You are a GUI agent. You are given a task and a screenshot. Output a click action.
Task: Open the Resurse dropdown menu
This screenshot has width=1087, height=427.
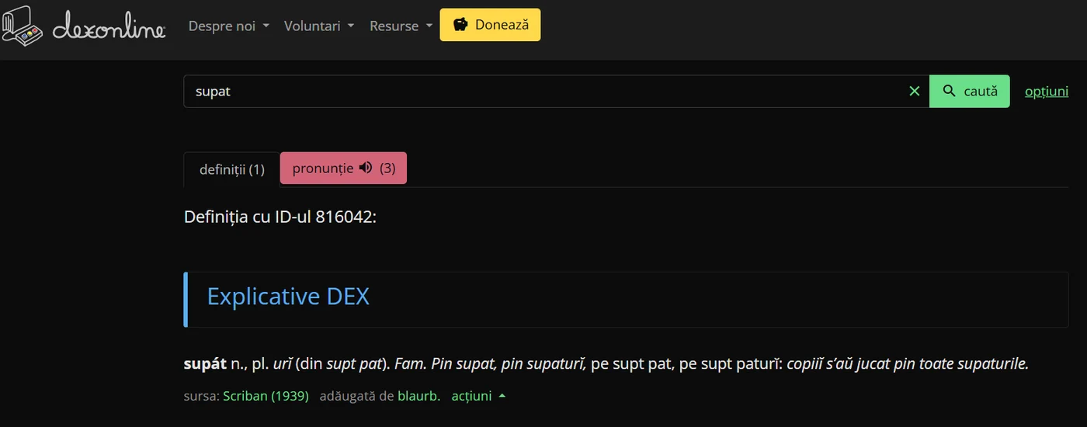point(401,26)
